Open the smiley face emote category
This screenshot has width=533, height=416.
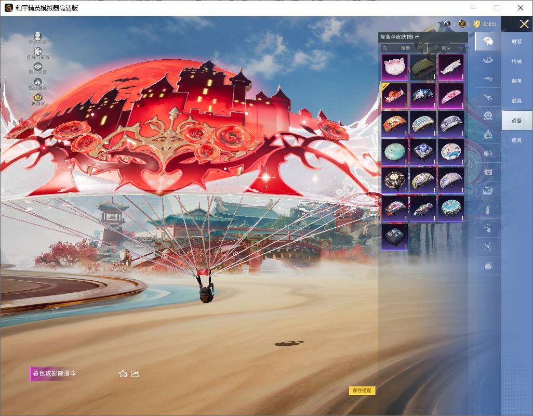pyautogui.click(x=487, y=115)
